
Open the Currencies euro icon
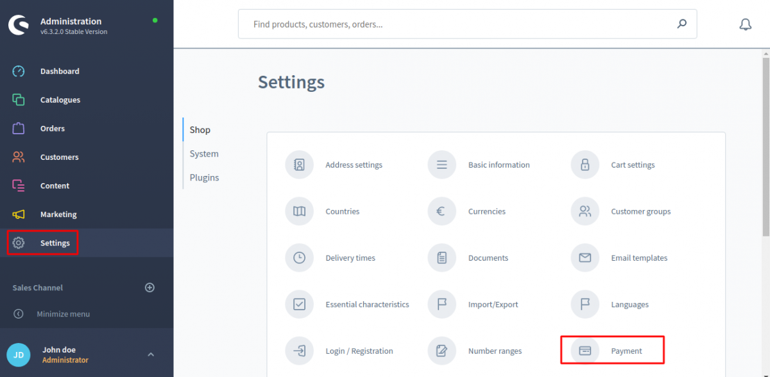pyautogui.click(x=441, y=211)
